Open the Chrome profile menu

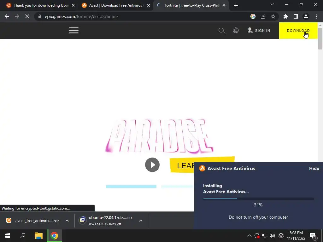tap(306, 16)
